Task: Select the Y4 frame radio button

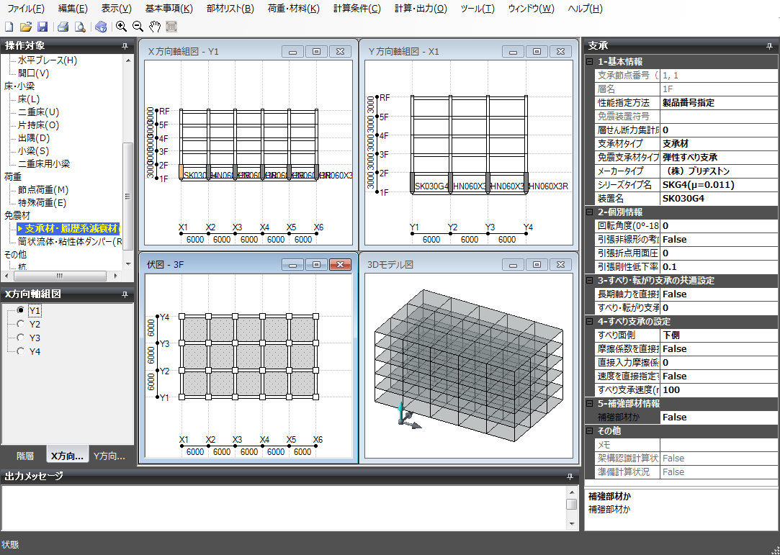Action: coord(20,351)
